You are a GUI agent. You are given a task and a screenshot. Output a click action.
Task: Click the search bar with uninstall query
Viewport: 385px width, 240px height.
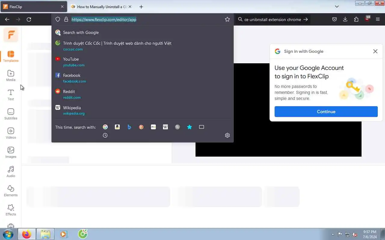click(x=272, y=19)
